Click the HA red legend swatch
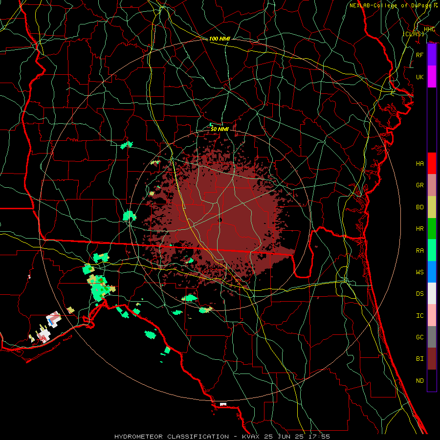 coord(432,163)
